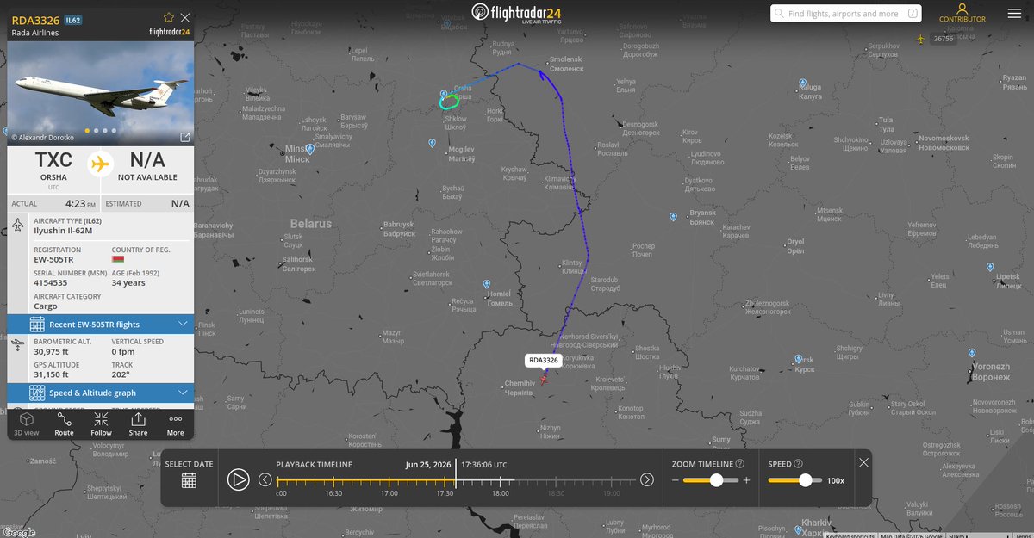
Task: Open More options in flight panel
Action: 176,424
